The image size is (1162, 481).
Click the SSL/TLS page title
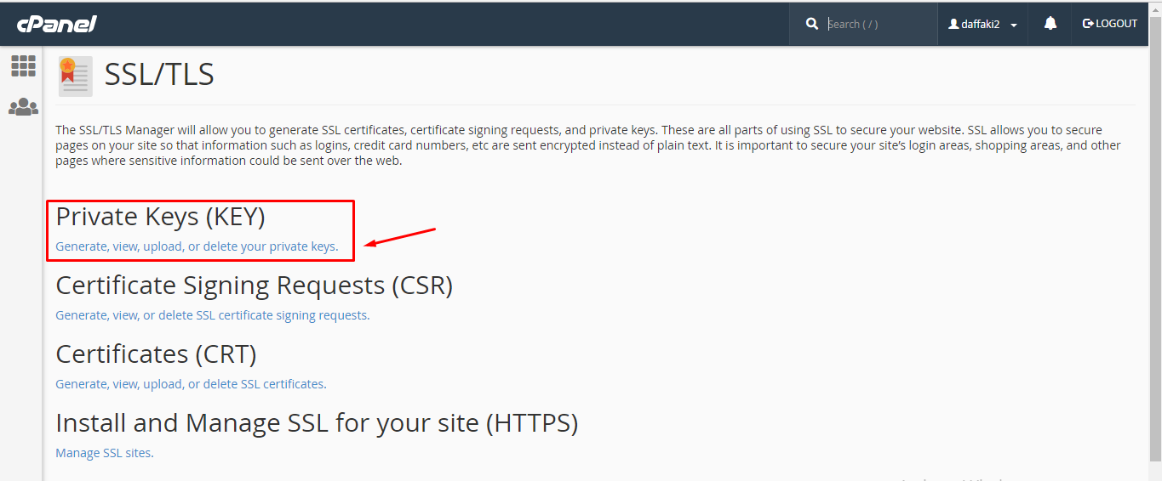point(159,75)
